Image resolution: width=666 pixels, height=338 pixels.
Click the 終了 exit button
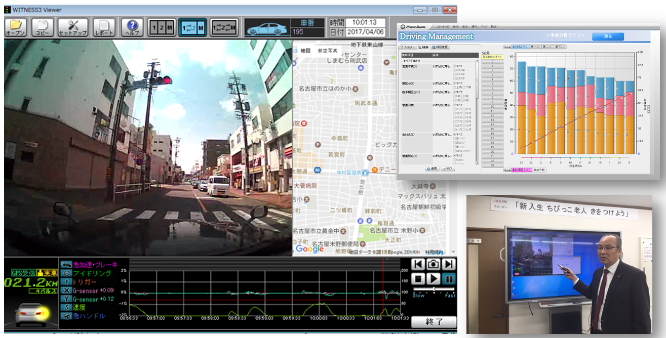pos(434,322)
